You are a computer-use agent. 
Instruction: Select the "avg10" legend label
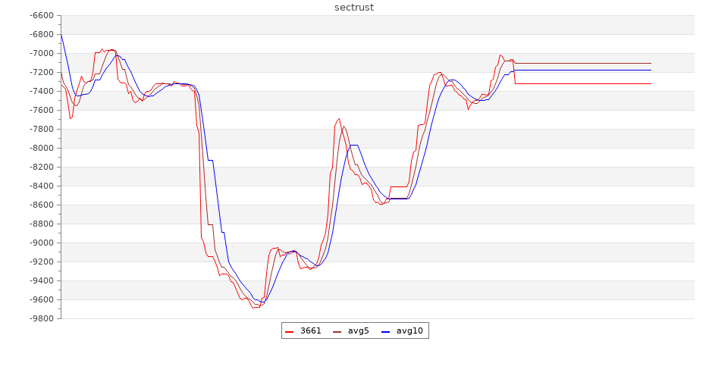coord(409,330)
